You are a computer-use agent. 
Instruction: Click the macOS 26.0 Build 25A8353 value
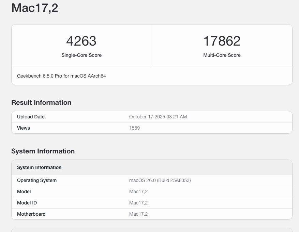coord(160,180)
